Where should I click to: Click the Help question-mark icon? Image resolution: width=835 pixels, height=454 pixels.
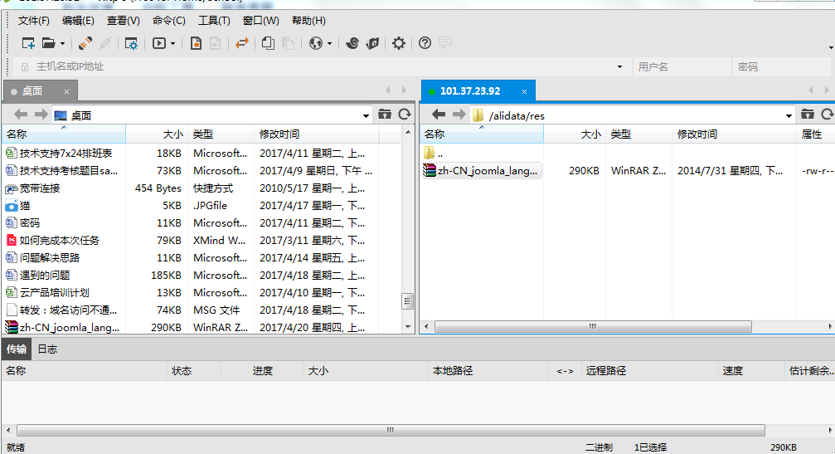(x=425, y=43)
